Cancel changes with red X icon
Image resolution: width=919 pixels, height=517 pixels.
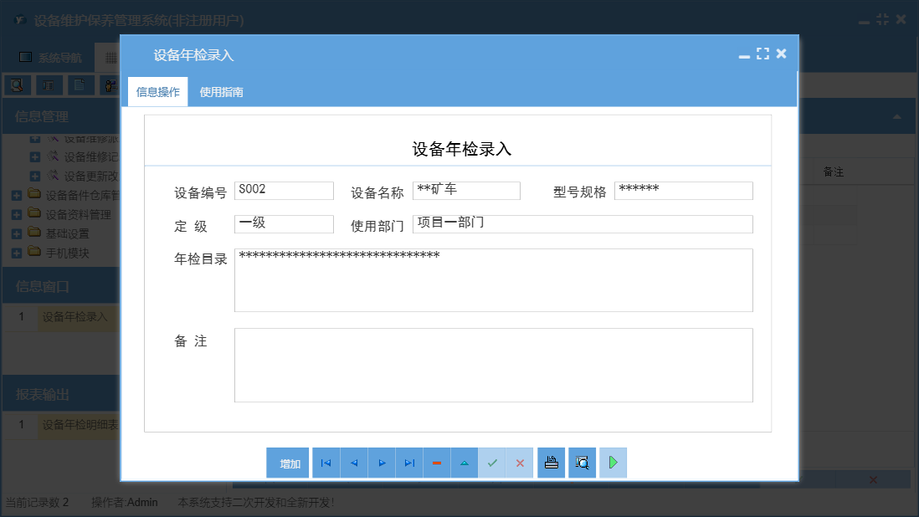pyautogui.click(x=519, y=462)
